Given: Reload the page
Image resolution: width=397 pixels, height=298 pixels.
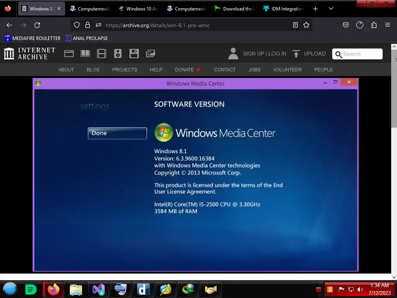Looking at the screenshot, I should tap(37, 25).
